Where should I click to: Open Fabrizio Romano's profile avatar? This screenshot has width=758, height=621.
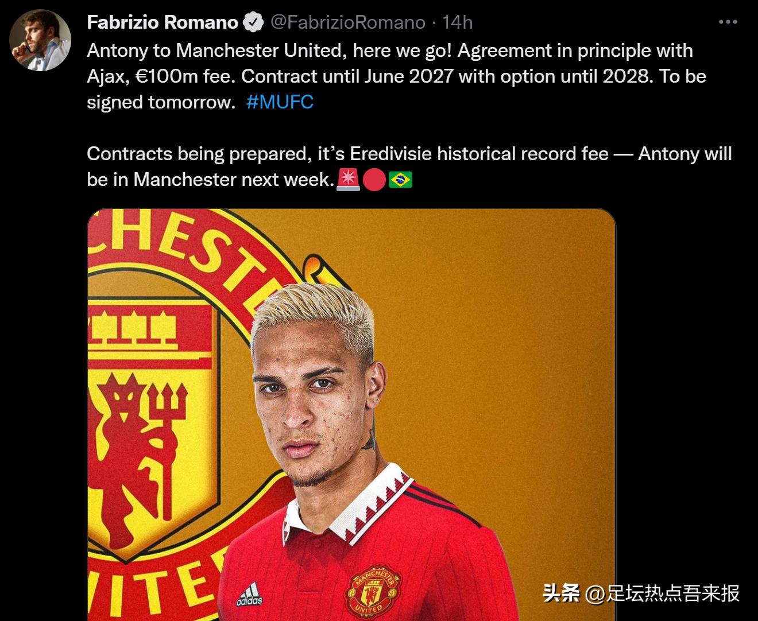[x=40, y=40]
